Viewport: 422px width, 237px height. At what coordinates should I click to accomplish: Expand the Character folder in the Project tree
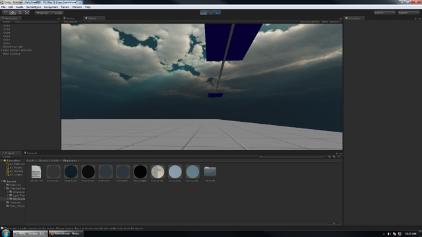click(8, 192)
